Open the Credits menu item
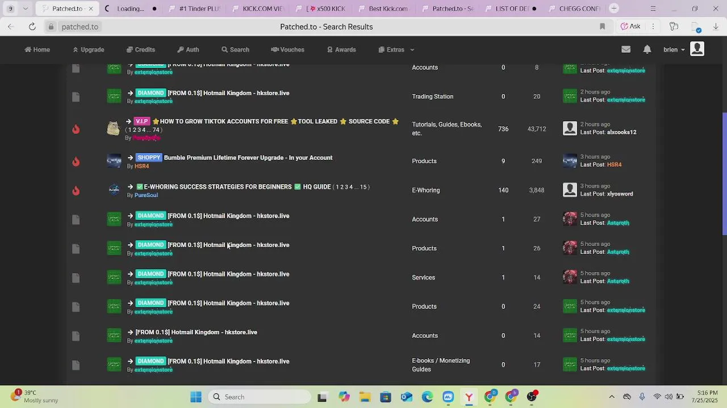Screen dimensions: 727x408 coord(140,49)
